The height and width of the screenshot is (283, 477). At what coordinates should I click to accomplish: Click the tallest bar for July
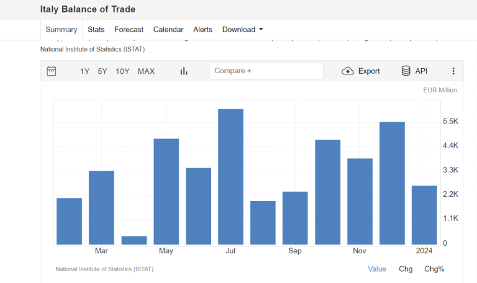[x=230, y=177]
